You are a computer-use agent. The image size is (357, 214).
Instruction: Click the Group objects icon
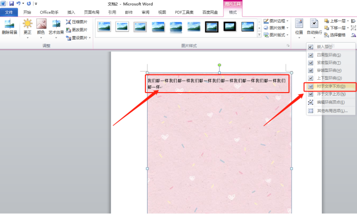point(353,28)
